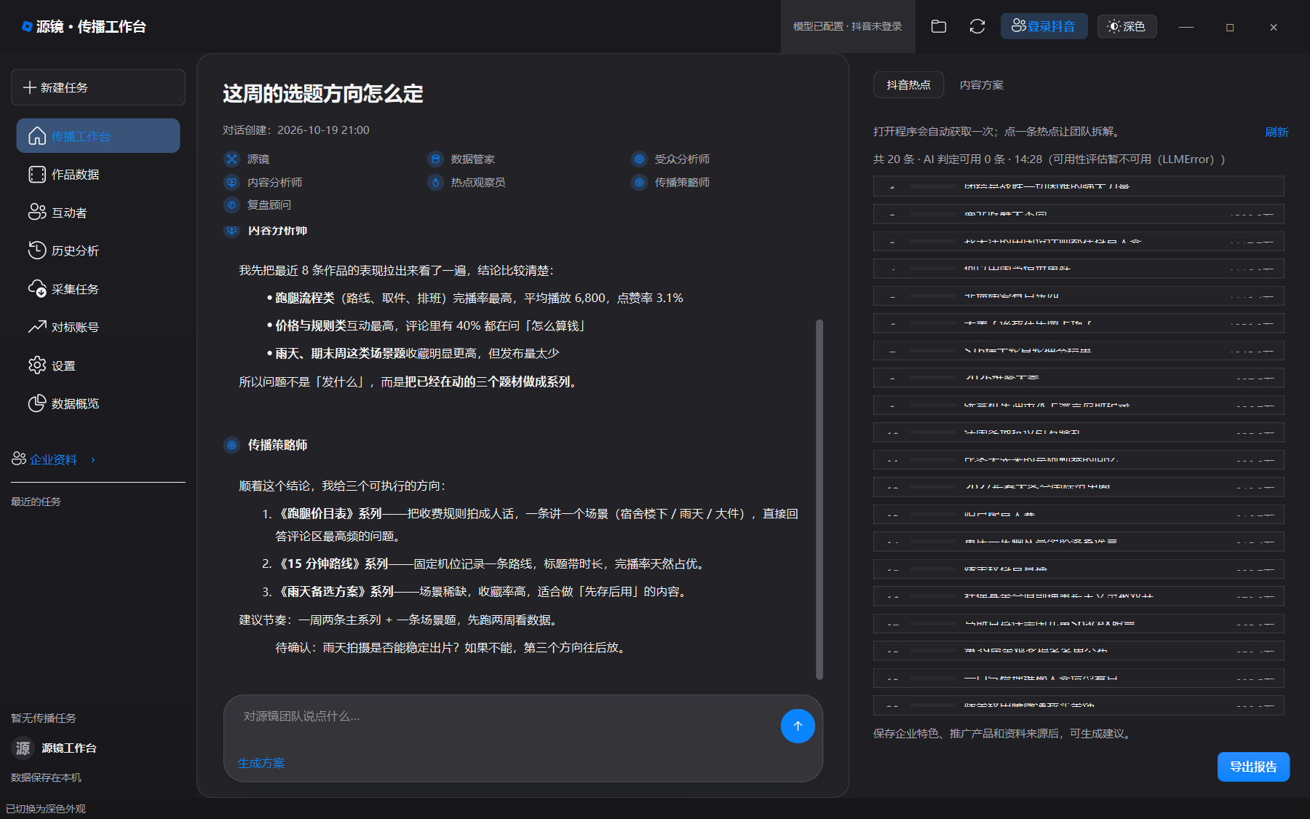Click the 刷新 link
Image resolution: width=1310 pixels, height=819 pixels.
1277,132
